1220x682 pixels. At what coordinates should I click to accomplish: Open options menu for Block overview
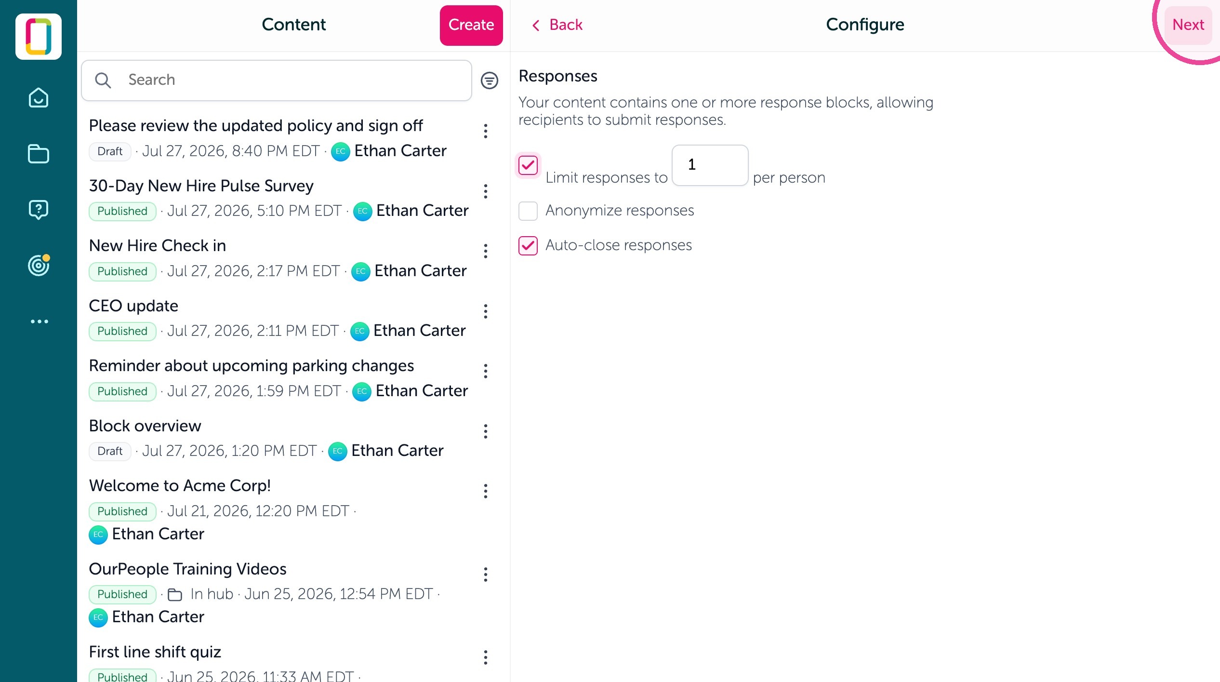[486, 431]
